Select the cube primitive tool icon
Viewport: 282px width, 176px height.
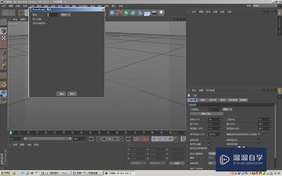pos(112,13)
